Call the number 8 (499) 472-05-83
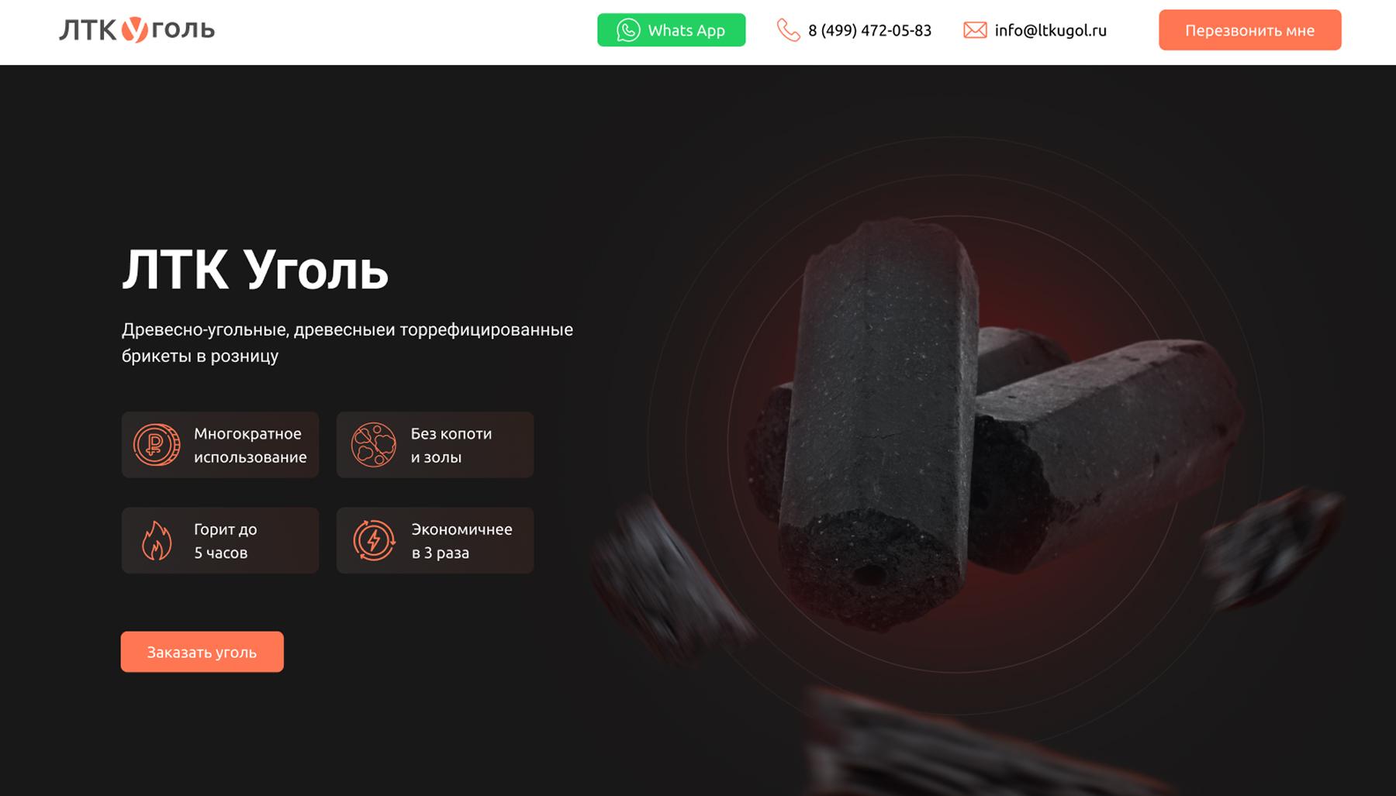Screen dimensions: 1396x796 coord(869,30)
